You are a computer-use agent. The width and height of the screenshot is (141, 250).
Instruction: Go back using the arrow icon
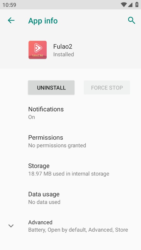point(11,21)
